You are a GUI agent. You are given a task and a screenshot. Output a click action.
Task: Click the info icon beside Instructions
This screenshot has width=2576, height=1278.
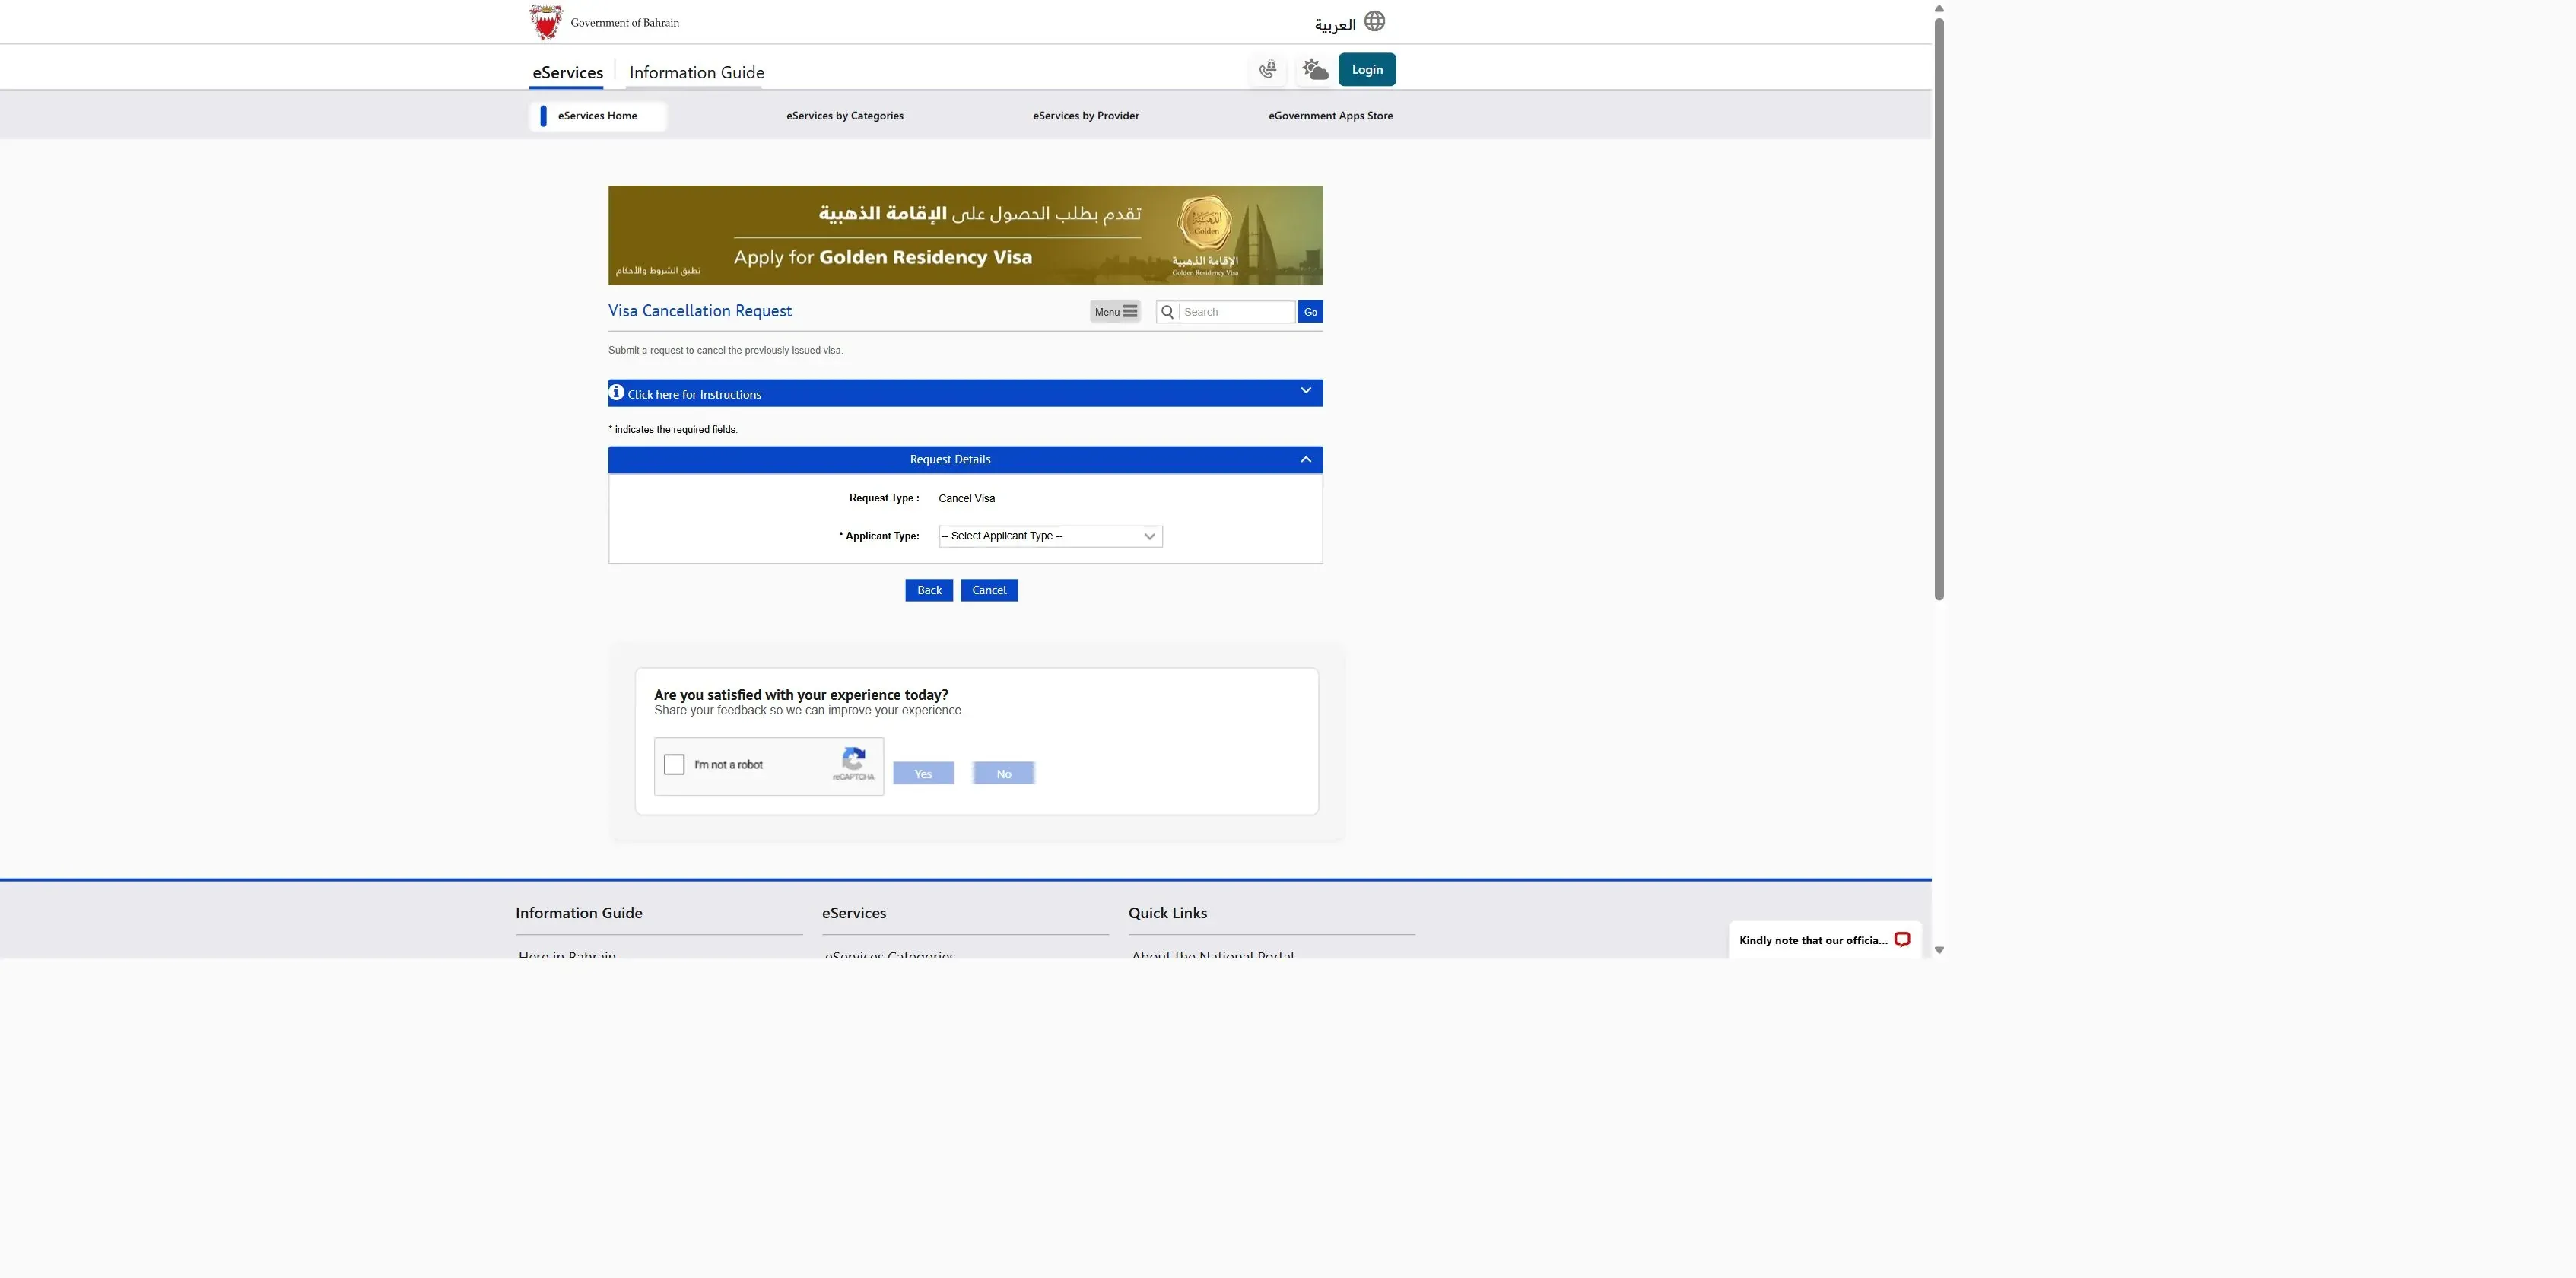point(617,392)
